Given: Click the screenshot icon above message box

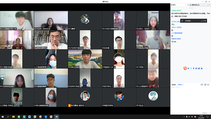Looking at the screenshot, I should tap(205, 85).
